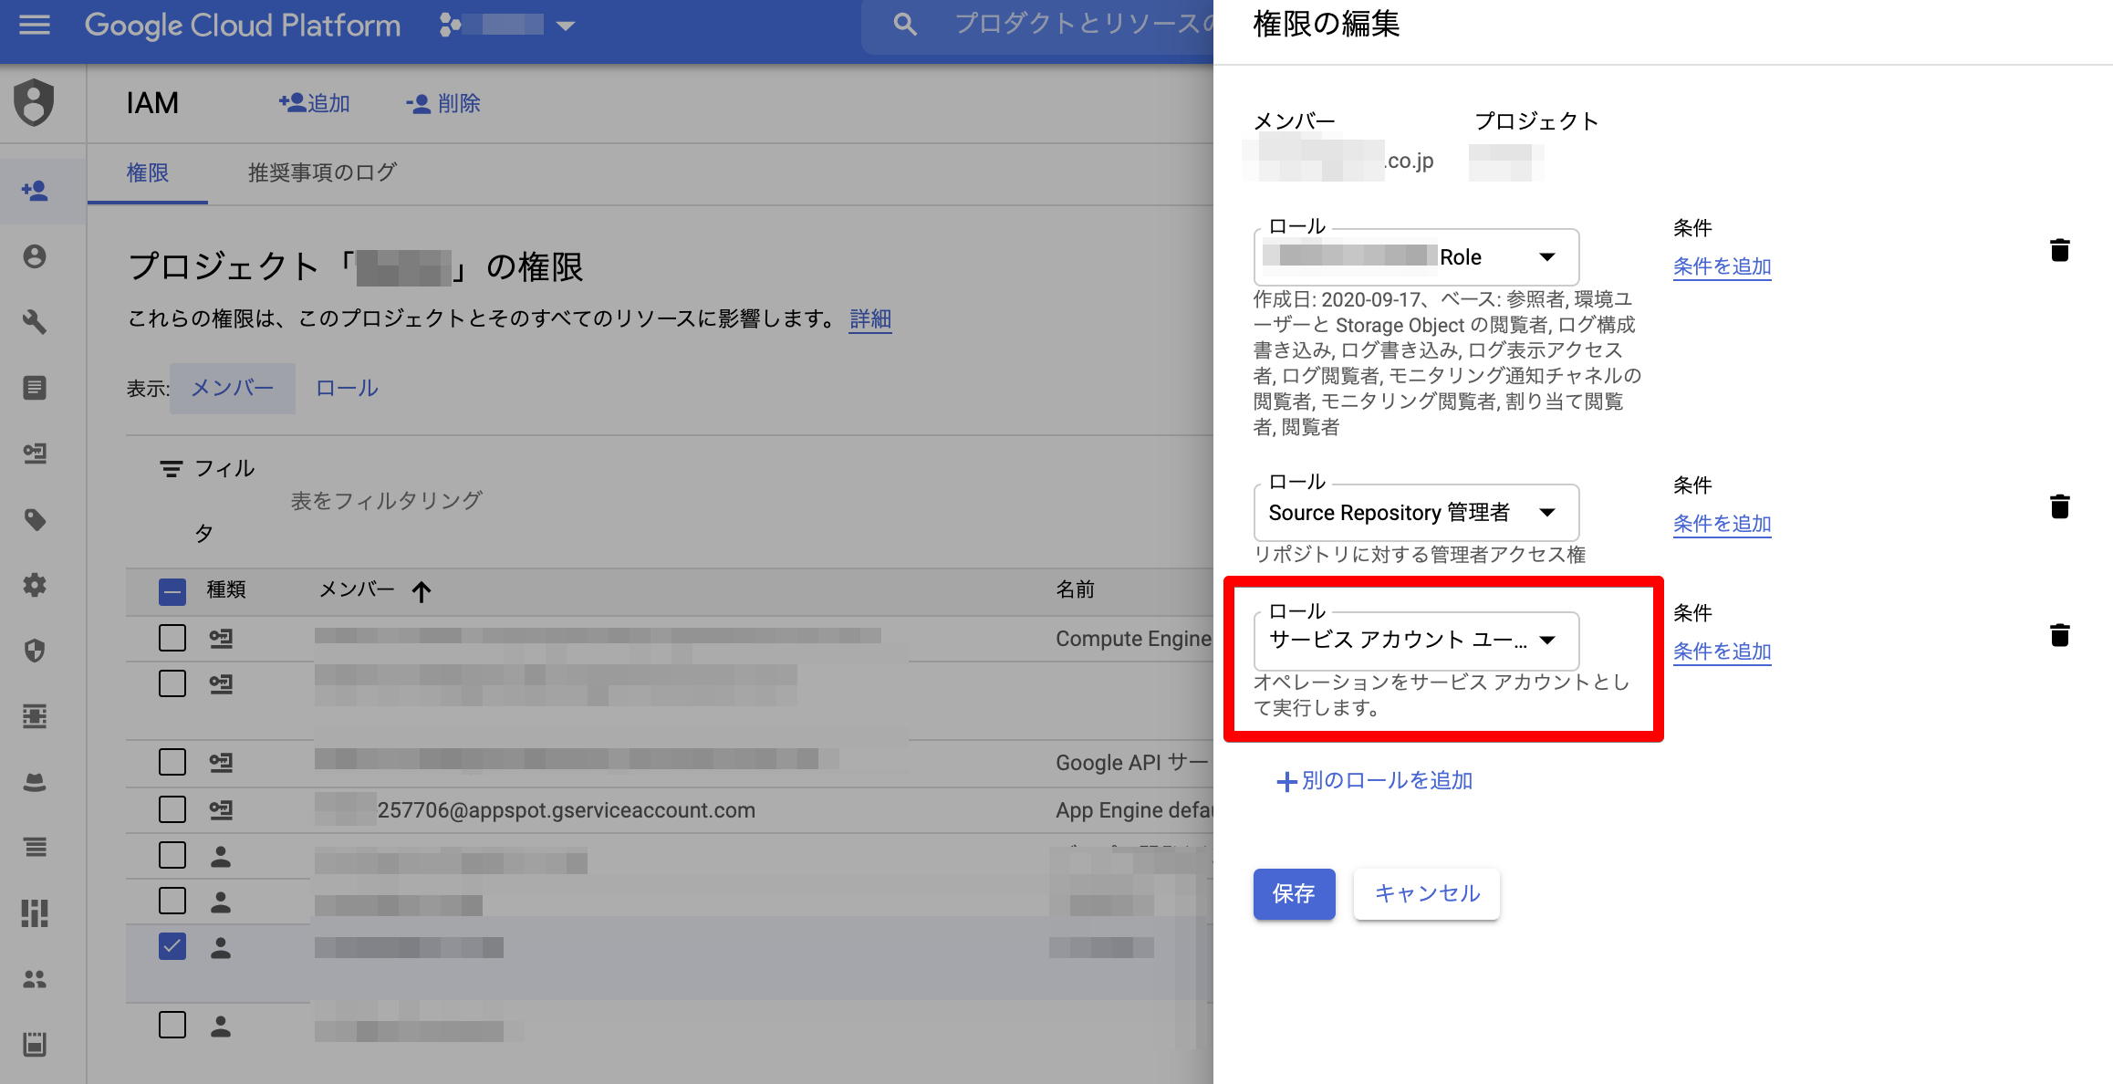Click the search magnifier icon

pyautogui.click(x=904, y=25)
